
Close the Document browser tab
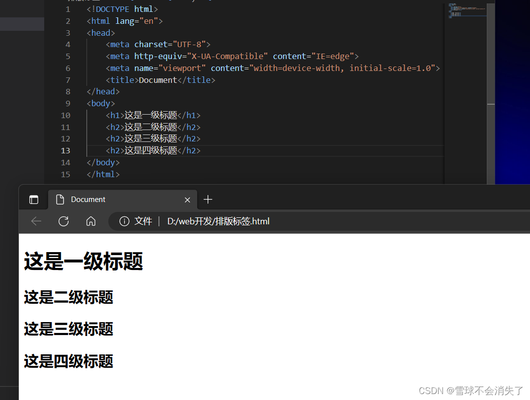(x=187, y=200)
